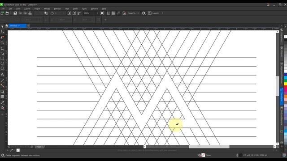287x161 pixels.
Task: Click the Export icon
Action: coord(74,13)
